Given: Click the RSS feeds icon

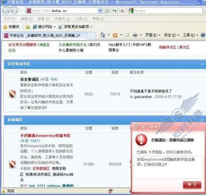Looking at the screenshot, I should pyautogui.click(x=115, y=35).
